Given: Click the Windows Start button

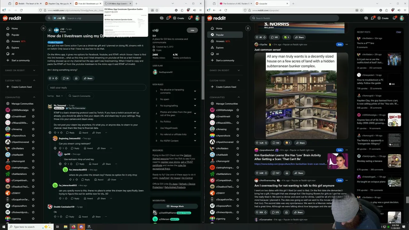Looking at the screenshot, I should click(x=4, y=227).
